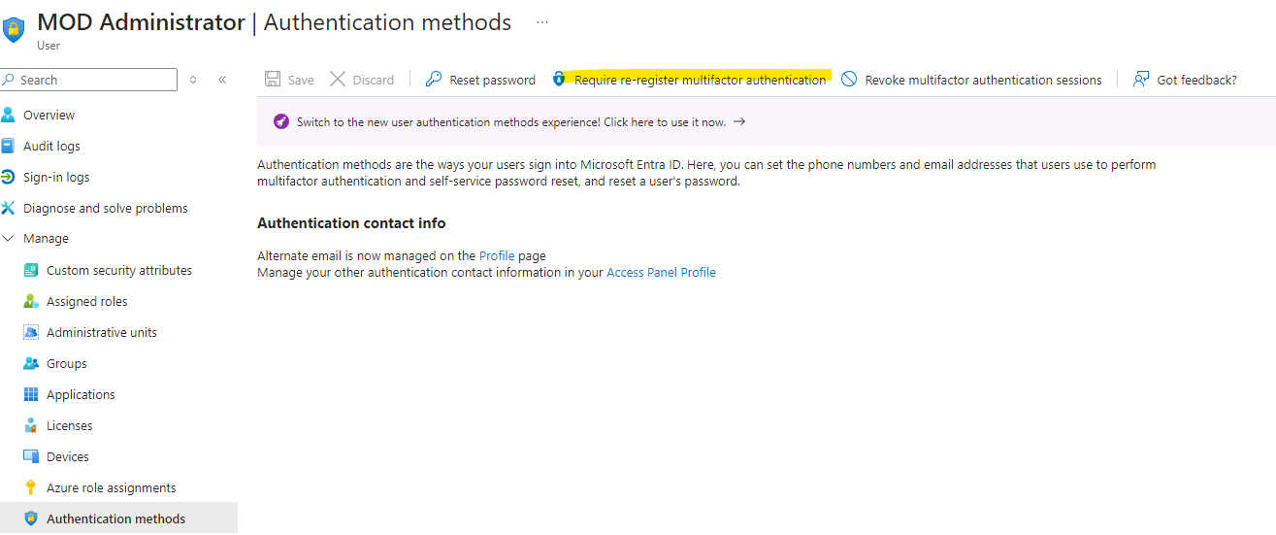The height and width of the screenshot is (535, 1276).
Task: Click the Save toolbar label
Action: tap(301, 80)
